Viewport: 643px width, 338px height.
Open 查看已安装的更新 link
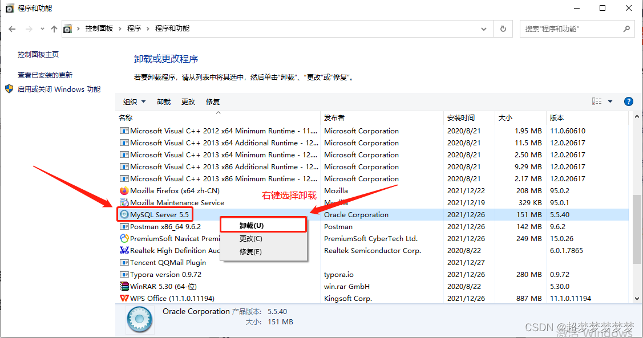(x=45, y=75)
